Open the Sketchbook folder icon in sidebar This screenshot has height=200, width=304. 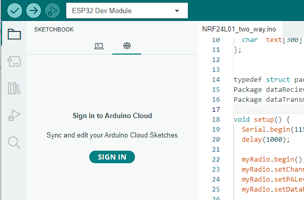[x=14, y=34]
